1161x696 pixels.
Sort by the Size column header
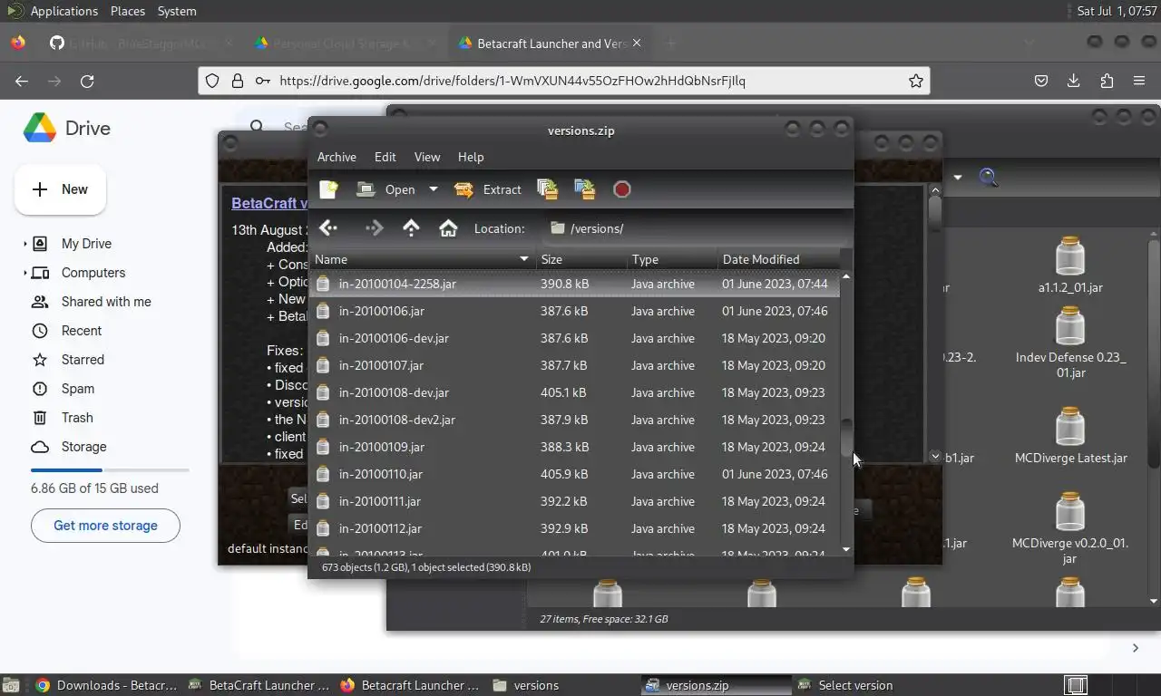click(581, 259)
